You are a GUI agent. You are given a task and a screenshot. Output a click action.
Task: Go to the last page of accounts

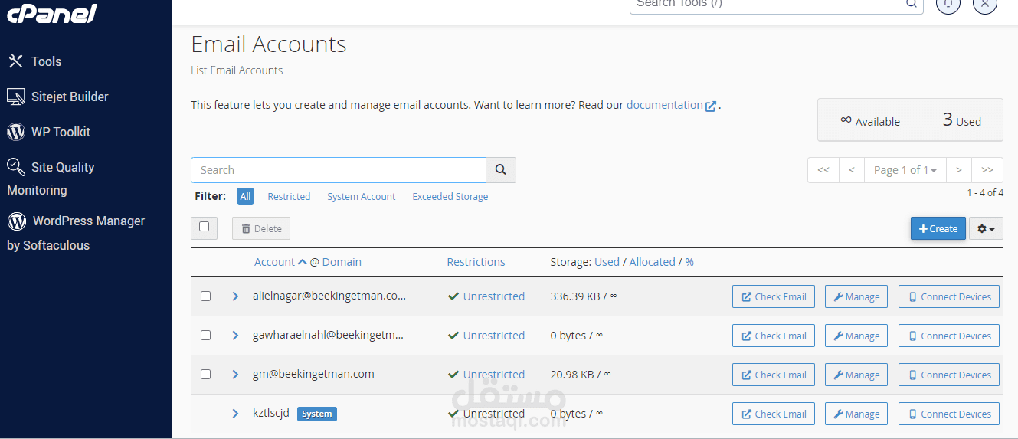[987, 170]
